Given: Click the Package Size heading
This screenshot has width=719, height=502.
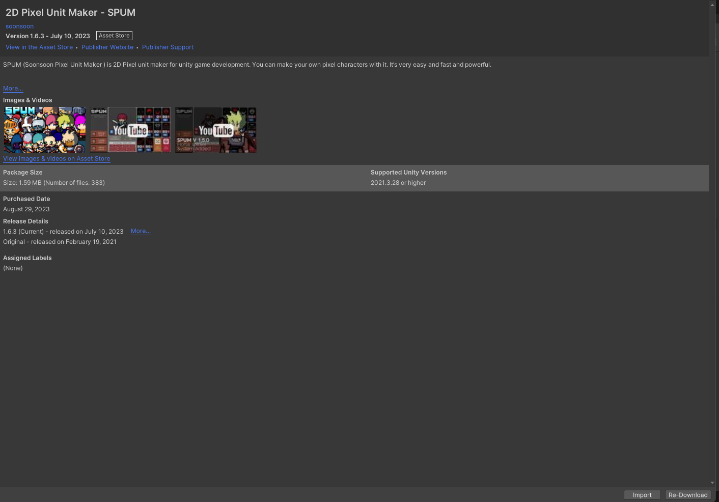Looking at the screenshot, I should click(23, 173).
